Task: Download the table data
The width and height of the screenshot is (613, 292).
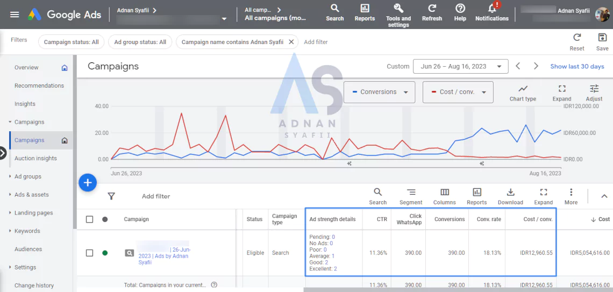Action: point(510,197)
